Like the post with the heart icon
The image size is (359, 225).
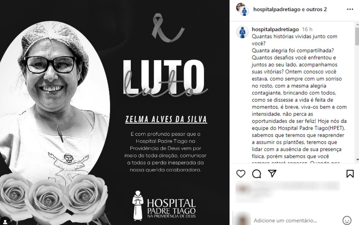[x=241, y=174]
